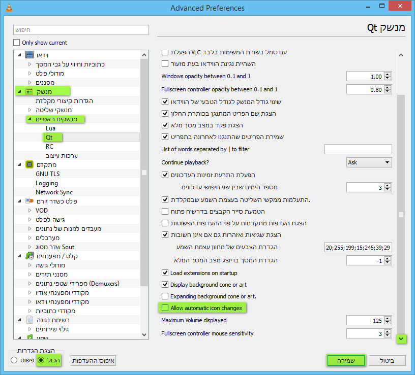Viewport: 415px width, 375px height.
Task: Expand the מנשקי שליטה node
Action: point(29,110)
